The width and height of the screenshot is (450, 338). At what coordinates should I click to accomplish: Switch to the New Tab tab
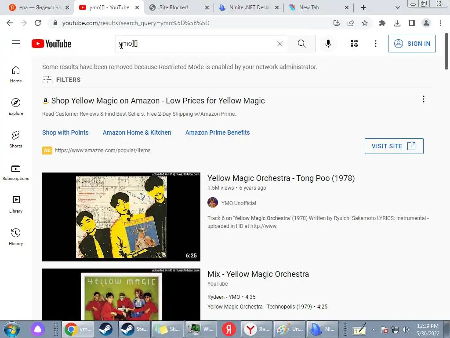pyautogui.click(x=317, y=7)
